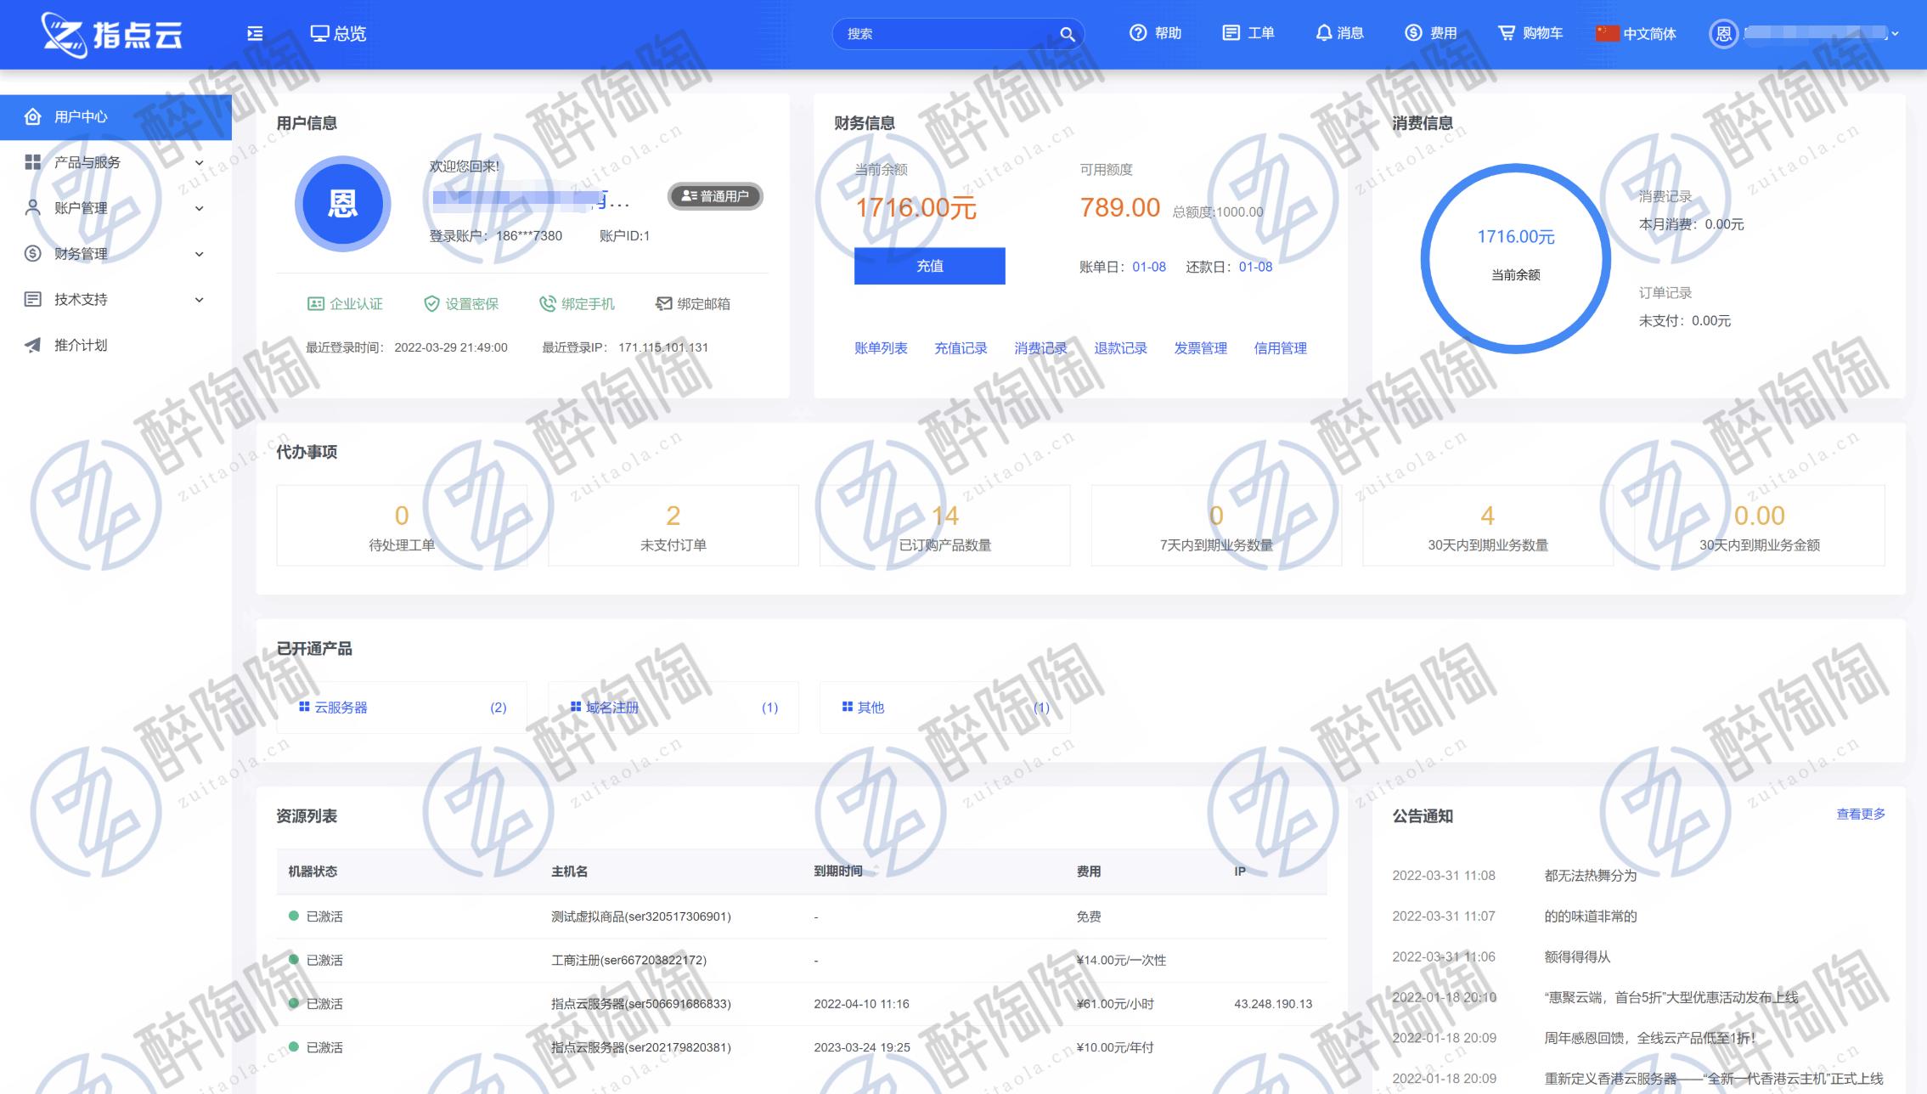The width and height of the screenshot is (1927, 1094).
Task: Expand the 产品与服务 sidebar menu
Action: point(199,162)
